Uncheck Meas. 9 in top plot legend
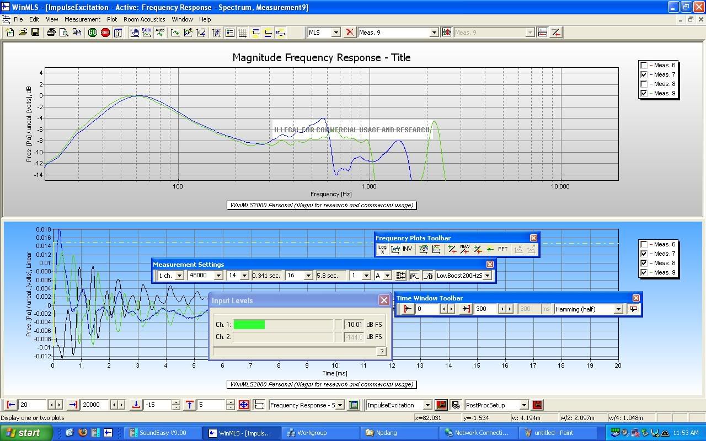Viewport: 706px width, 441px height. pos(644,93)
